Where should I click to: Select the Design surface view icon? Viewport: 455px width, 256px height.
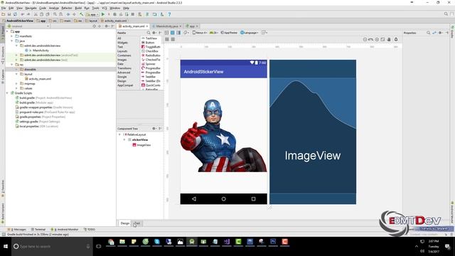tap(166, 33)
